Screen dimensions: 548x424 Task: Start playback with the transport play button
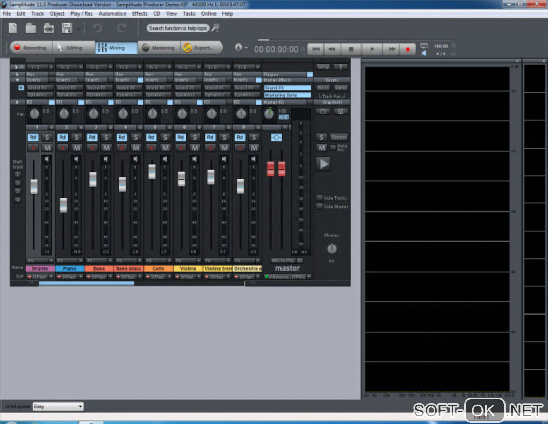click(x=372, y=49)
